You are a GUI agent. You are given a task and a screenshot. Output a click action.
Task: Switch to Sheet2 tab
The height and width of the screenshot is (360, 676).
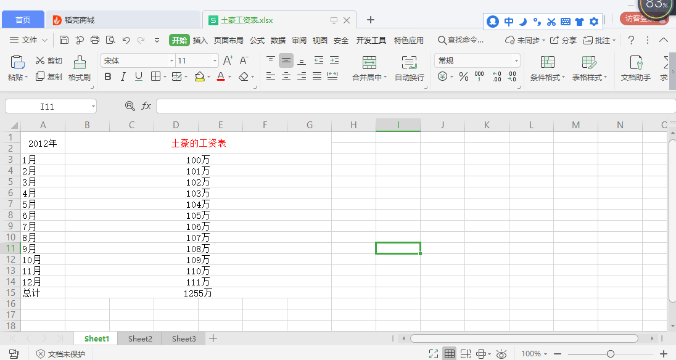(x=140, y=338)
